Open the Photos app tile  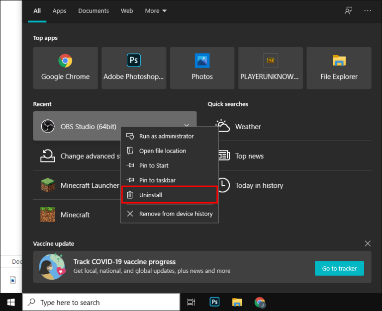tap(202, 68)
